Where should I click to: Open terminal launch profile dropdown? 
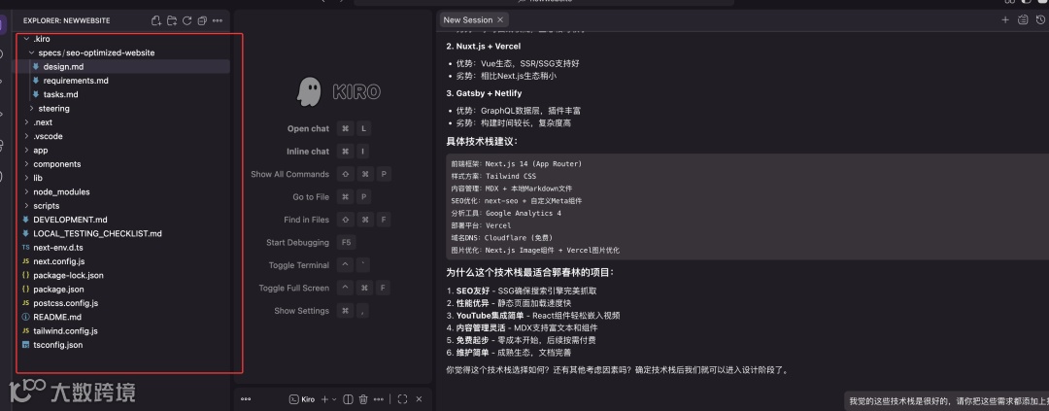pos(334,399)
